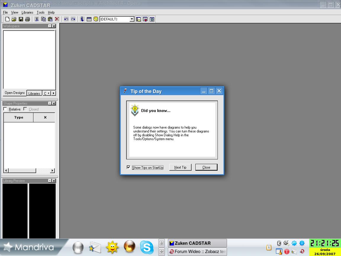Screen dimensions: 341x256
Task: Click the red exclamation alert tray icon
Action: (x=287, y=252)
